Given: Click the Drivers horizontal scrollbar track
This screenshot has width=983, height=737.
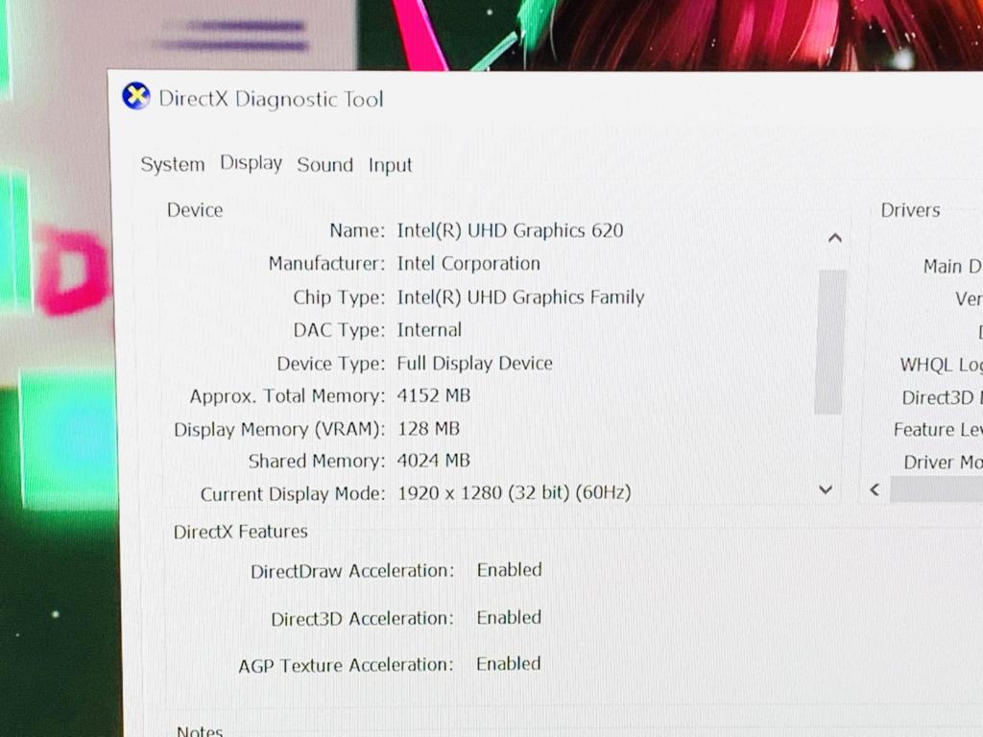Looking at the screenshot, I should pos(937,488).
